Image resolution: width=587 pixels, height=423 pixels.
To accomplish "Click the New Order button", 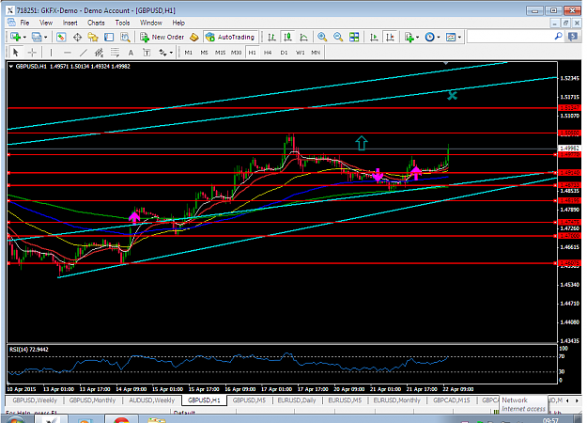I will [x=162, y=37].
